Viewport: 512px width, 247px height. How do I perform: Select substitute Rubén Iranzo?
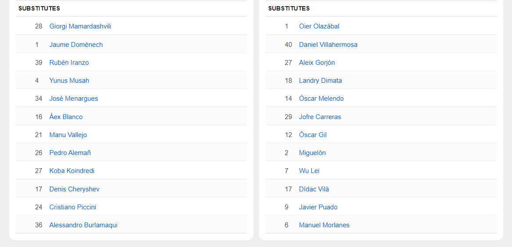click(69, 63)
